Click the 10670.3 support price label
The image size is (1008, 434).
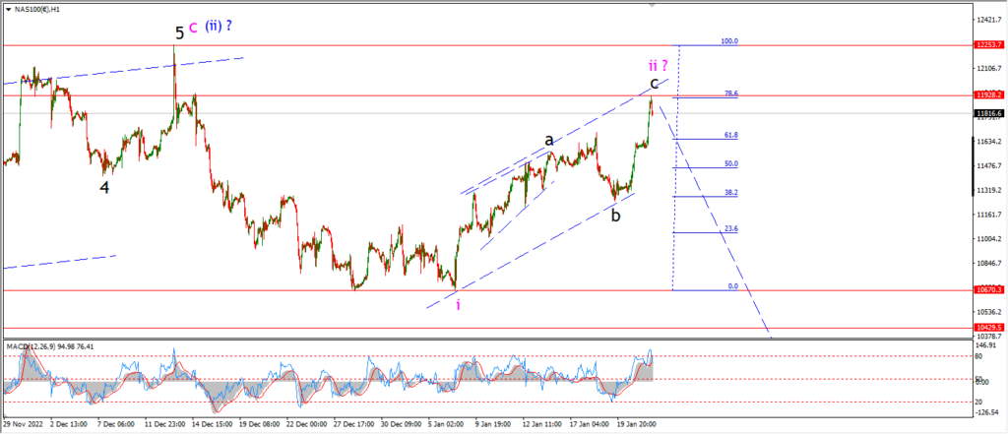(x=988, y=290)
